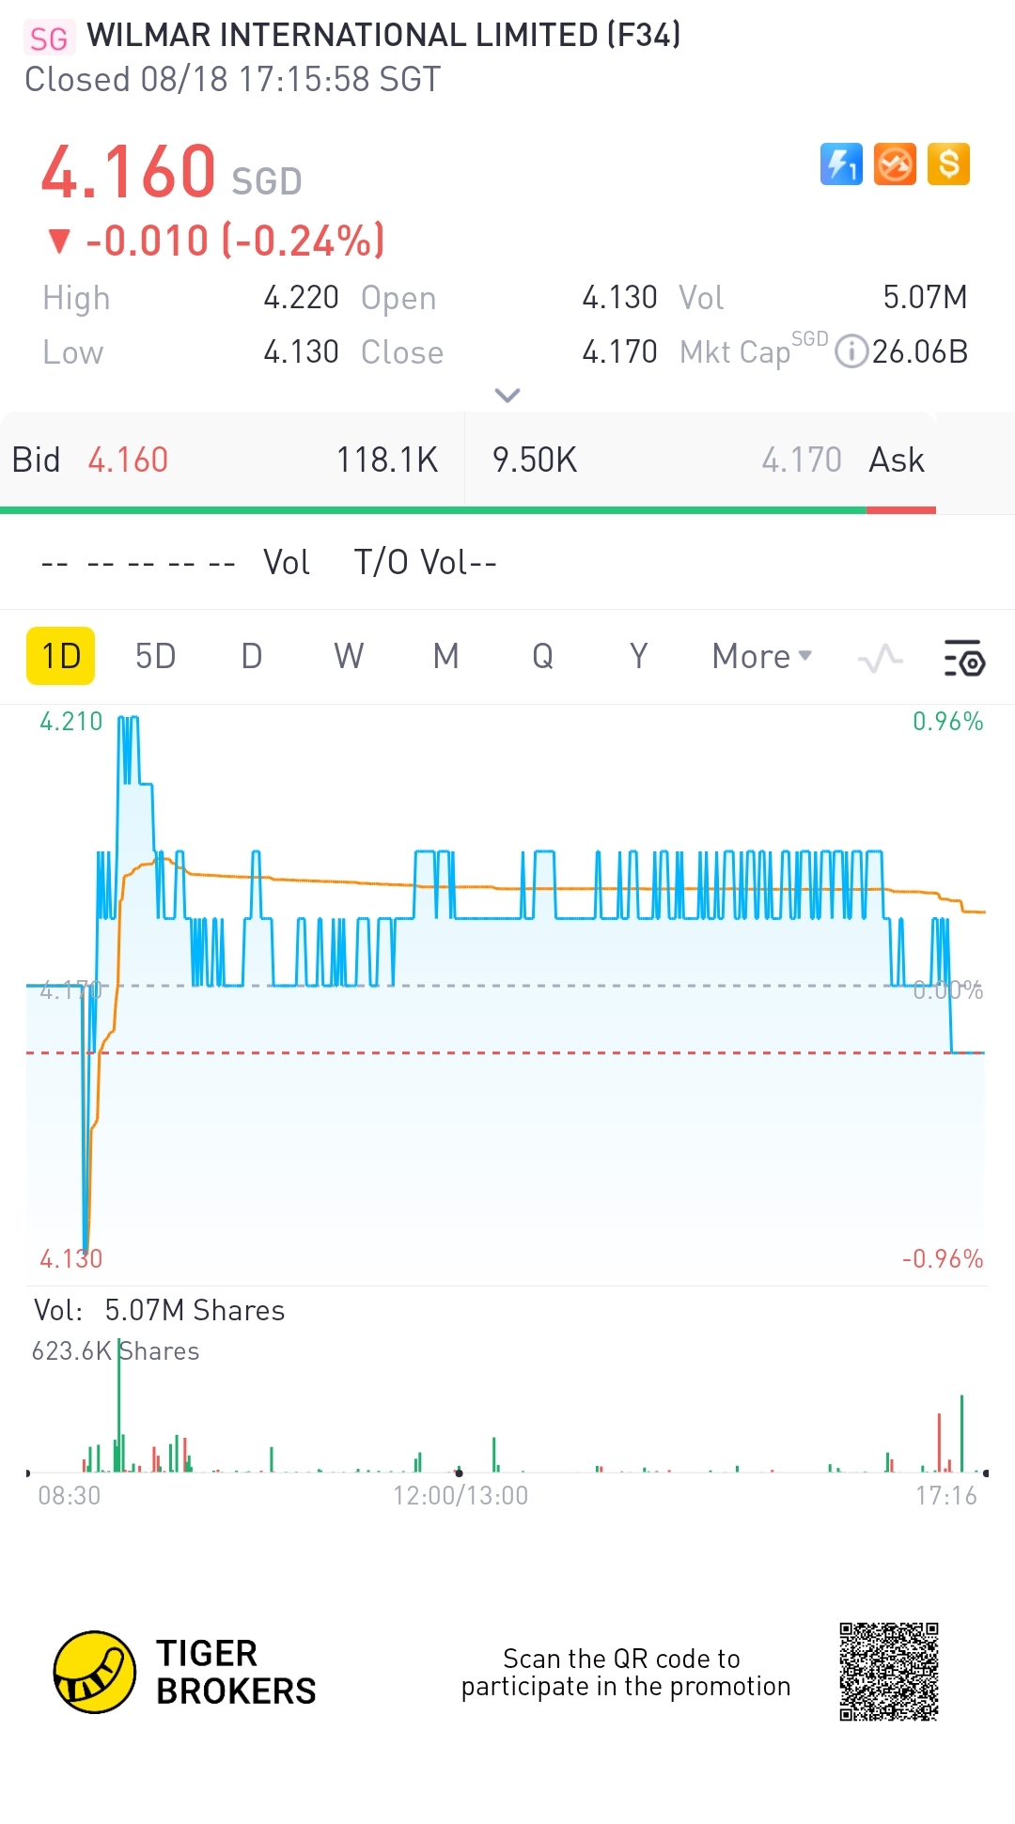Tap the promotion QR code
Image resolution: width=1015 pixels, height=1824 pixels.
[x=888, y=1672]
